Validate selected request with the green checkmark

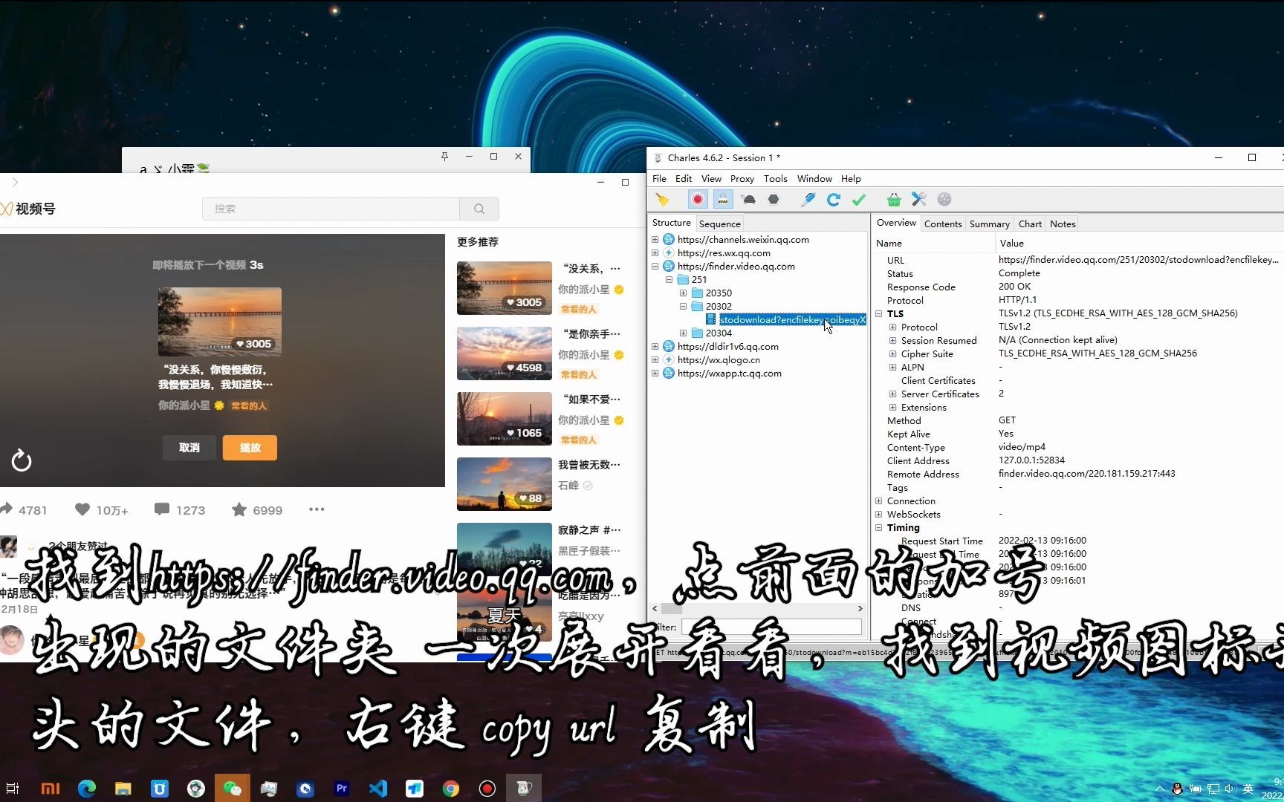coord(859,199)
